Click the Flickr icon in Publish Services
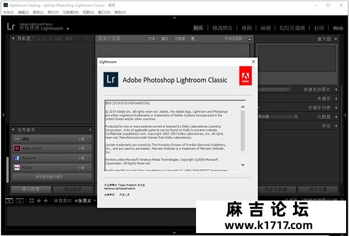This screenshot has width=349, height=236. pos(17,167)
